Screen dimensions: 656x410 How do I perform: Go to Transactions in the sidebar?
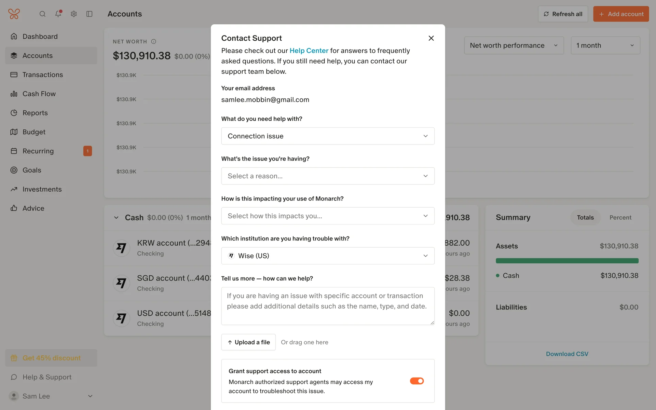point(43,75)
